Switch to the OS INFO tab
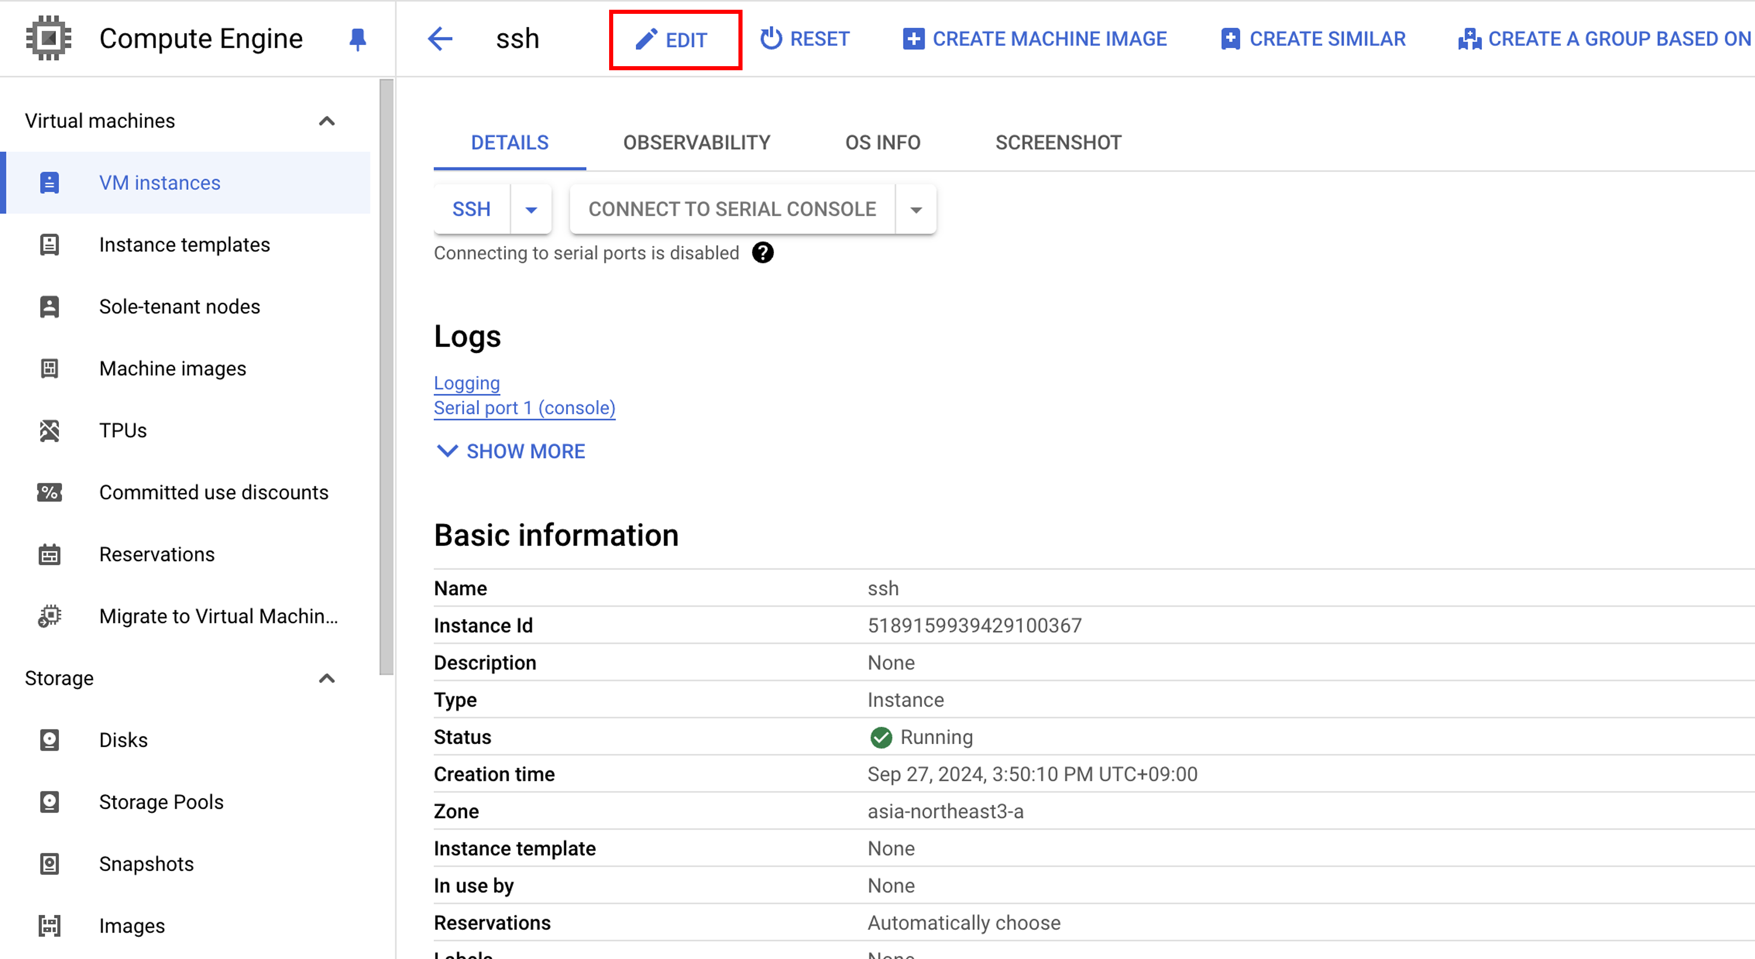 pos(882,142)
